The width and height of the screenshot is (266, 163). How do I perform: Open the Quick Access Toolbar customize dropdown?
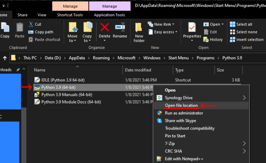click(4, 6)
